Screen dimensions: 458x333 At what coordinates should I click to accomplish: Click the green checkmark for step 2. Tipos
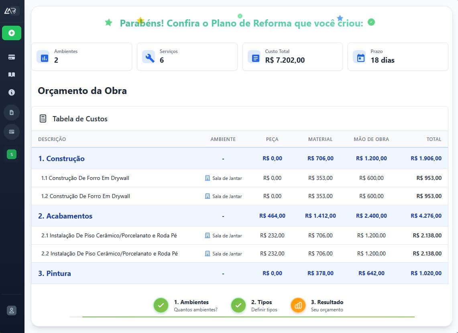(238, 305)
